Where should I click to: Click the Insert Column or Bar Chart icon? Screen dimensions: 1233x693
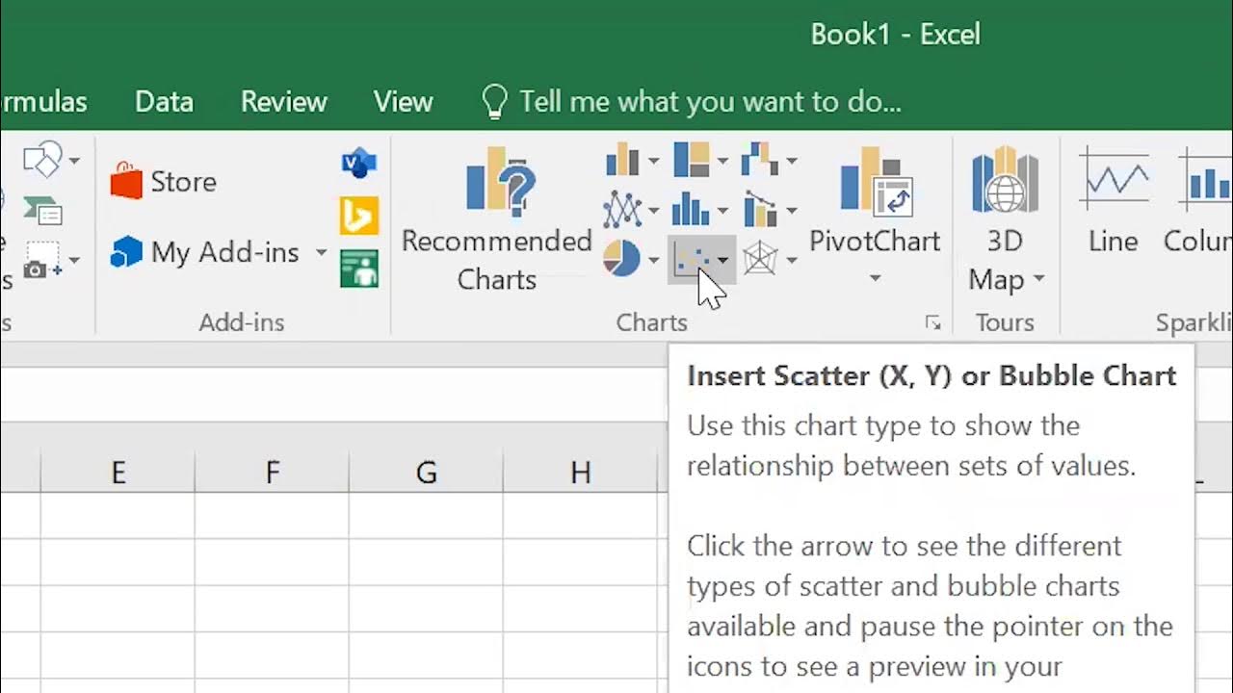pos(623,161)
